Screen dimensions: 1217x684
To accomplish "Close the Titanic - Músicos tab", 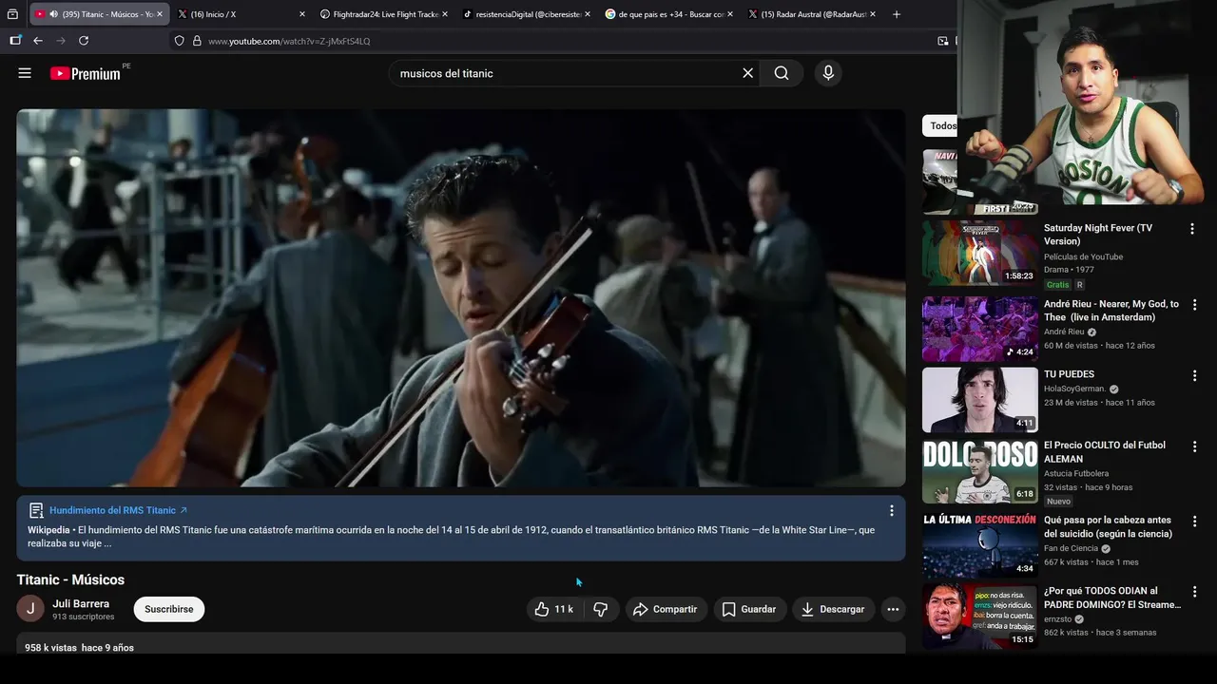I will pyautogui.click(x=159, y=14).
